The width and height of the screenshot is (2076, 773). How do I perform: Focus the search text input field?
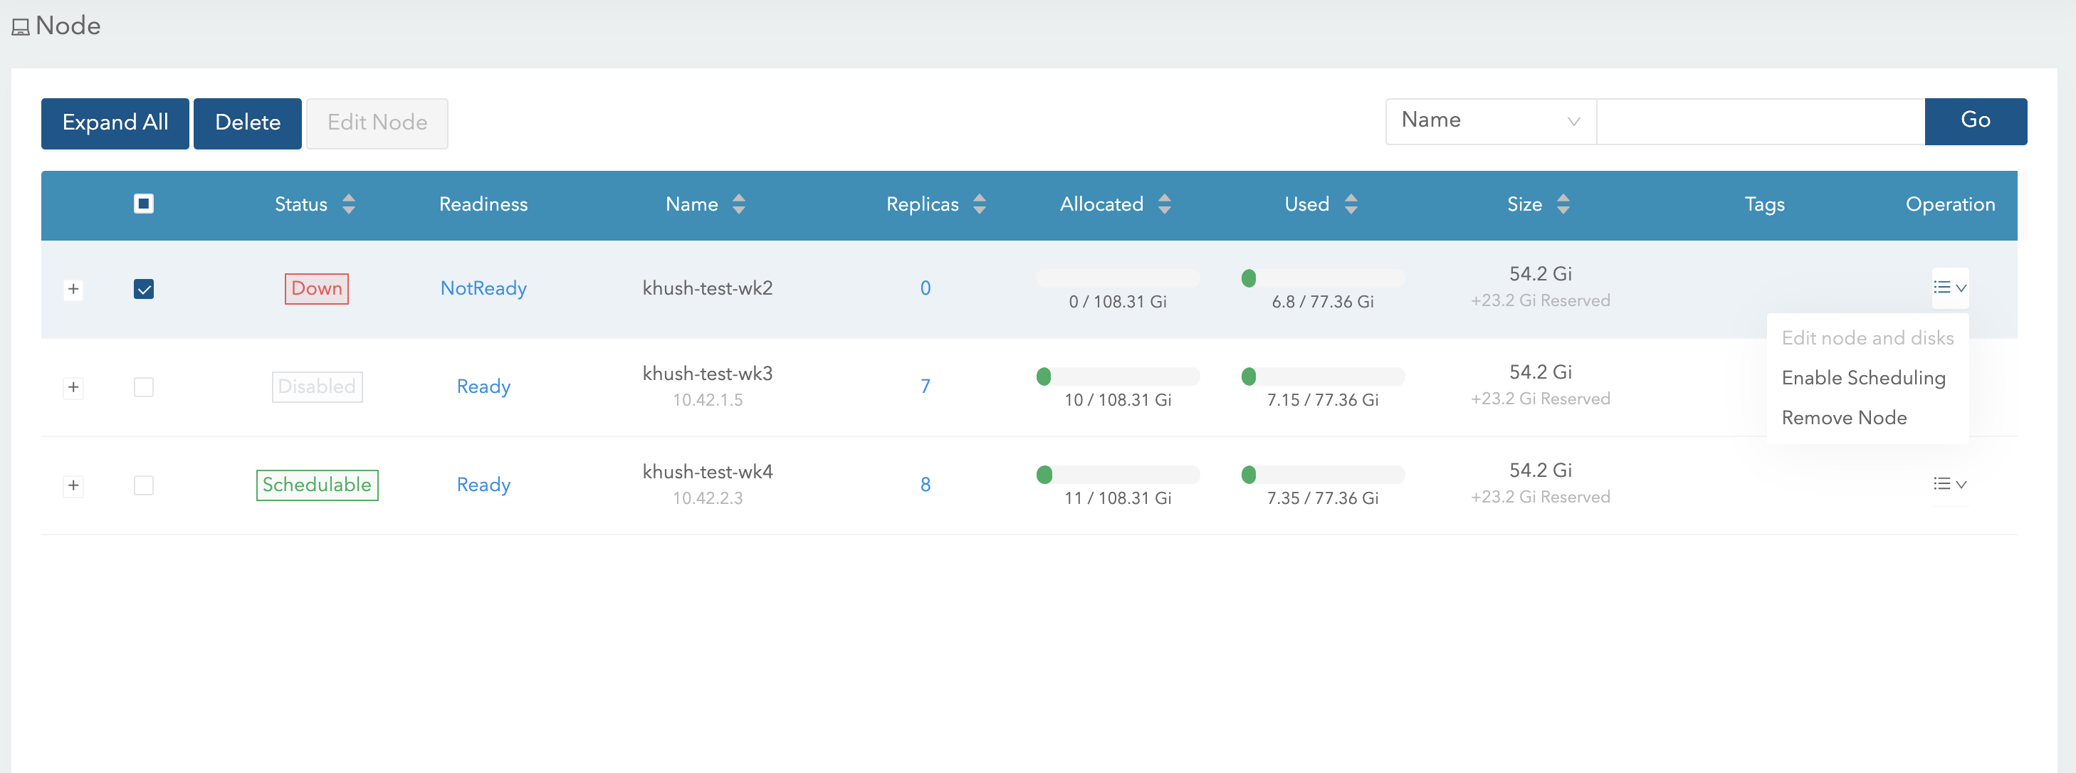click(1759, 121)
